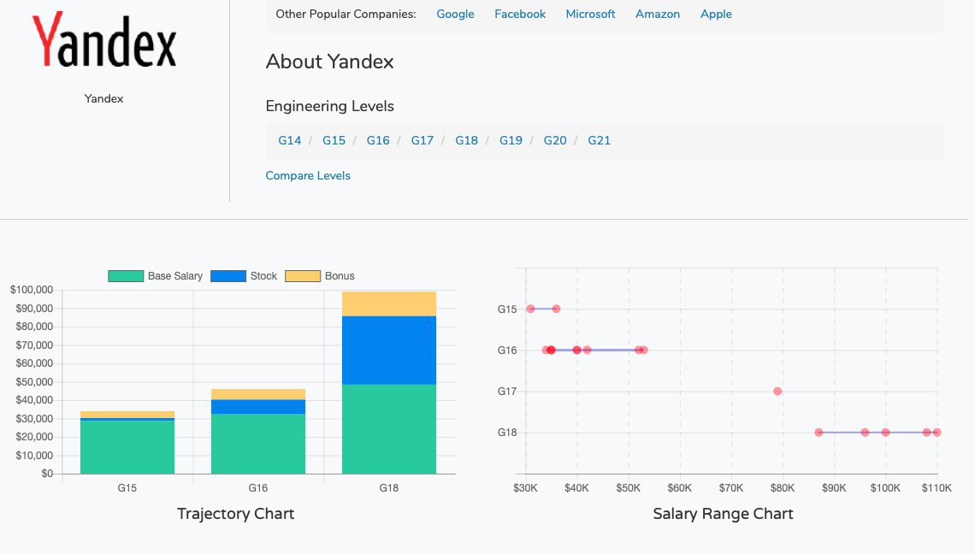Click the $110K x-axis label
This screenshot has width=975, height=554.
click(937, 488)
